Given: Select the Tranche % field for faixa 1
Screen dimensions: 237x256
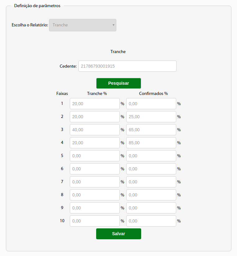Looking at the screenshot, I should coord(95,104).
